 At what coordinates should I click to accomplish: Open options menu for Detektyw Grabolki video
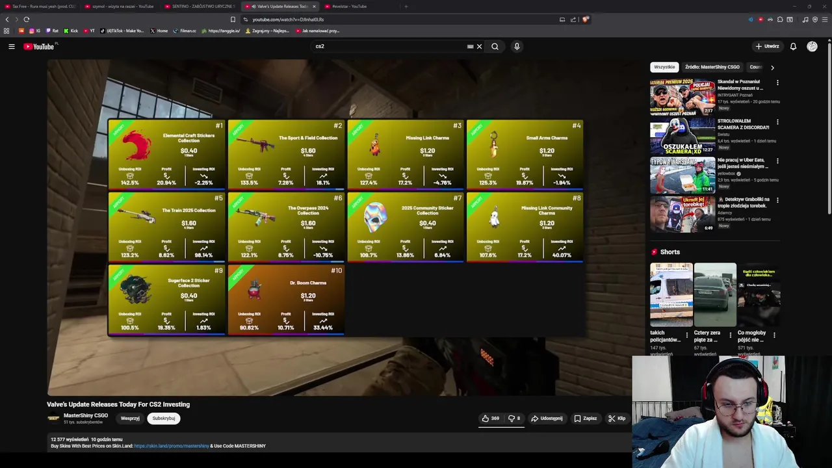point(777,200)
